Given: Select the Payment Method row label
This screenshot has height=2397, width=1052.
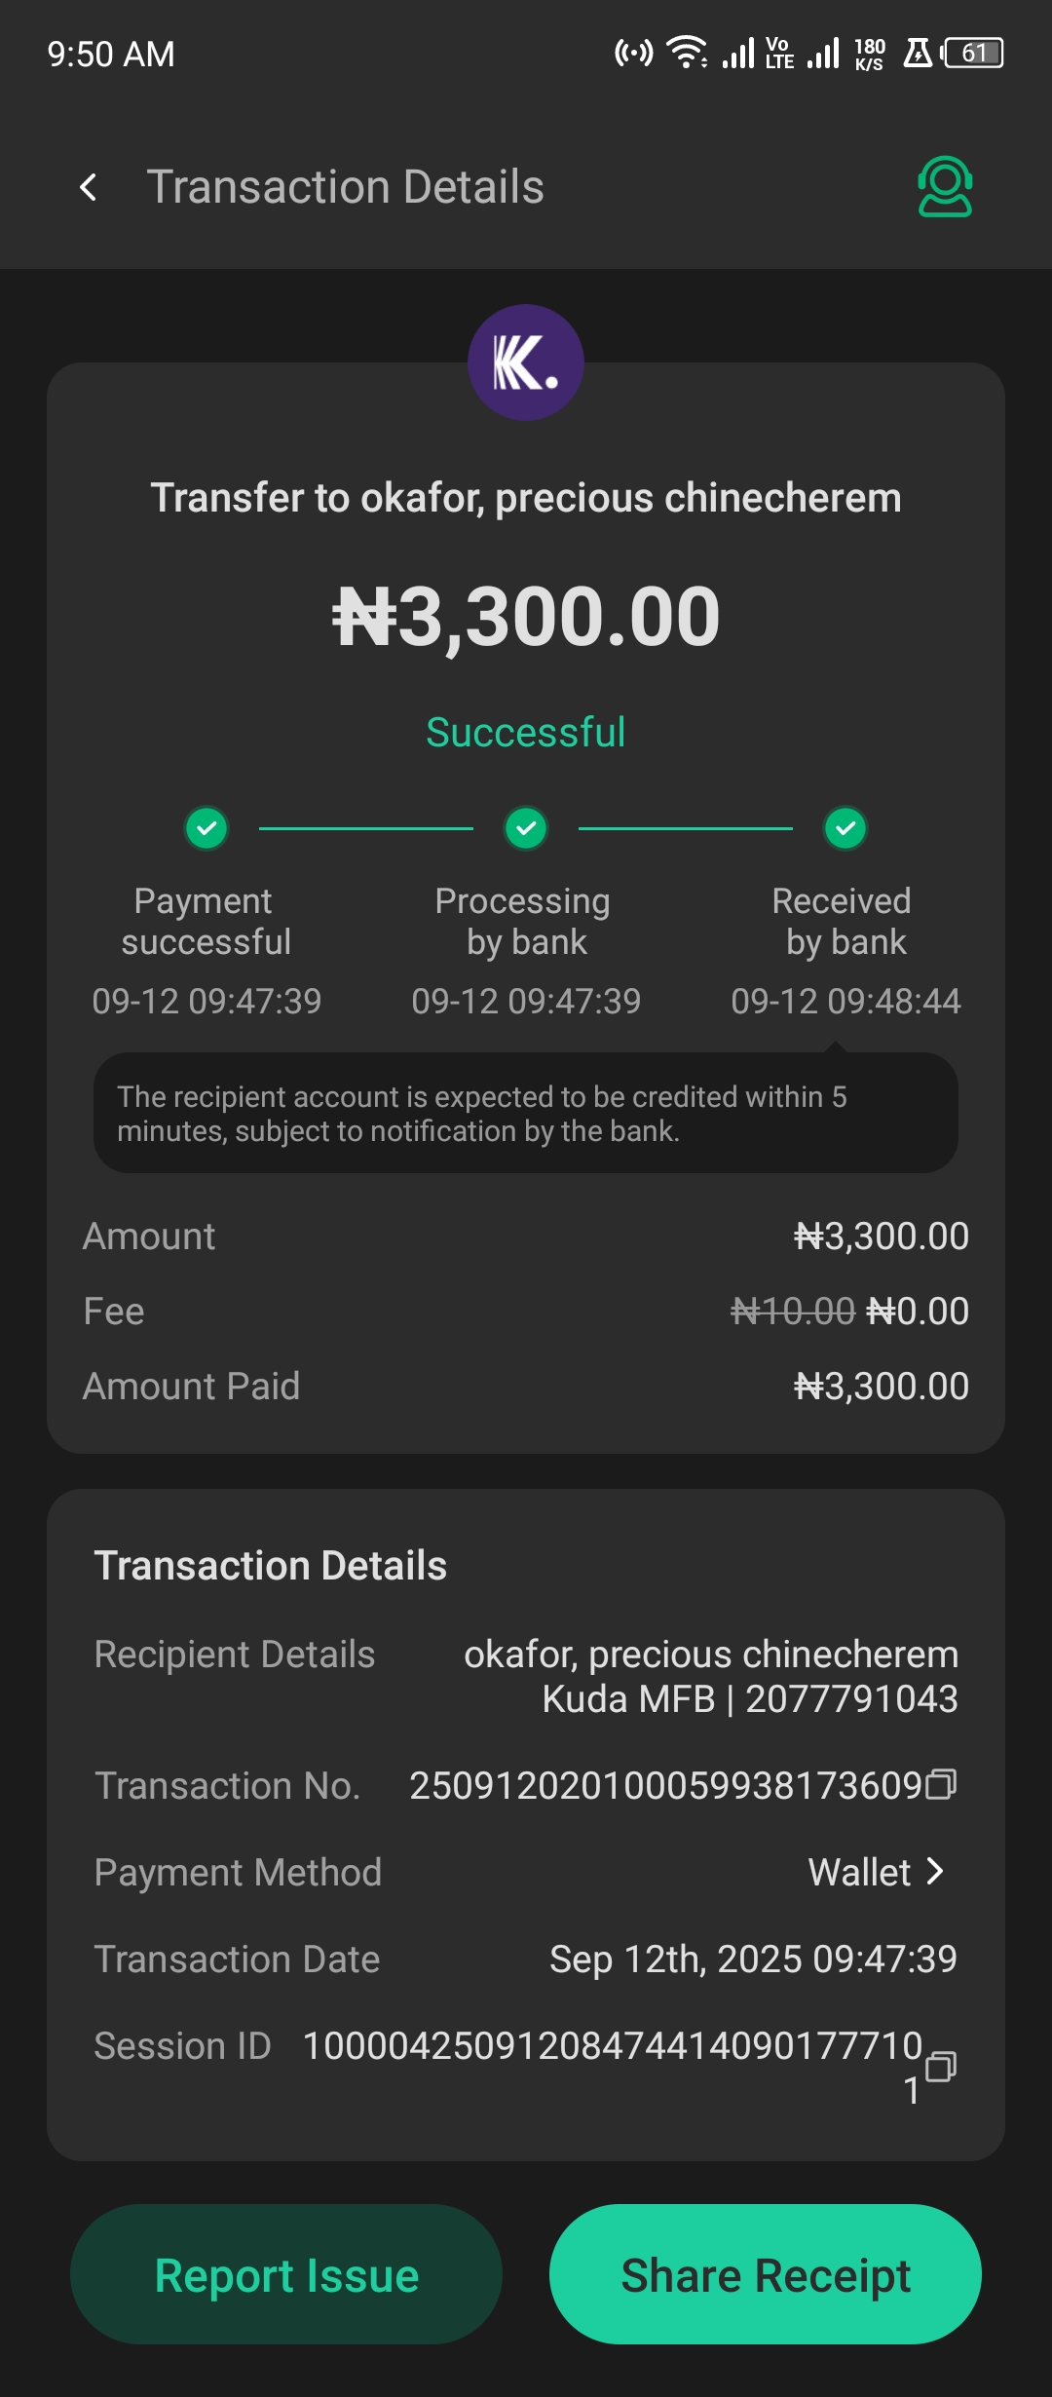Looking at the screenshot, I should tap(238, 1872).
